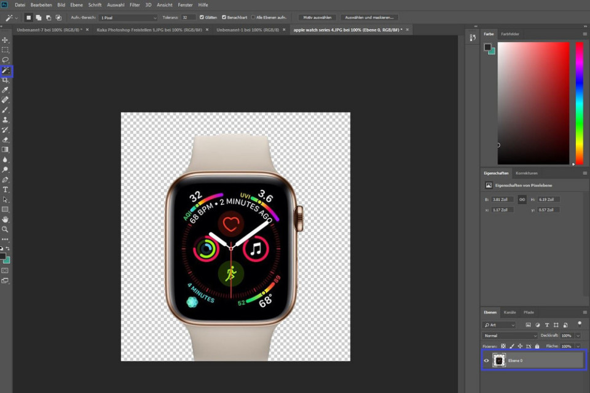This screenshot has width=590, height=393.
Task: Select the Dodge tool
Action: 6,170
